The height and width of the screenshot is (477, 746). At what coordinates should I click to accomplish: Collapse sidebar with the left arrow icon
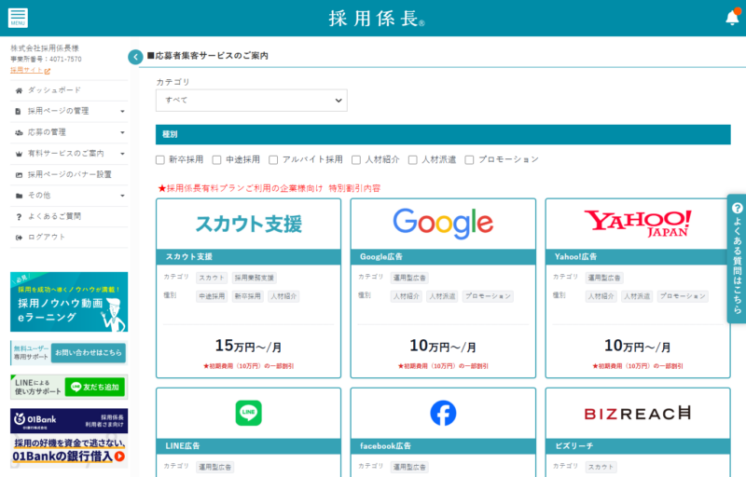click(135, 57)
